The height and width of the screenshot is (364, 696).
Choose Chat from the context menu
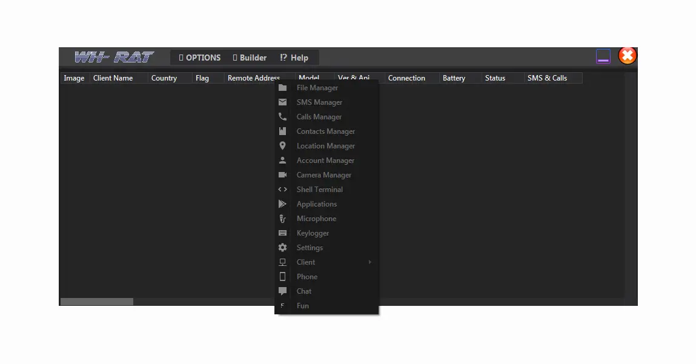pos(303,291)
